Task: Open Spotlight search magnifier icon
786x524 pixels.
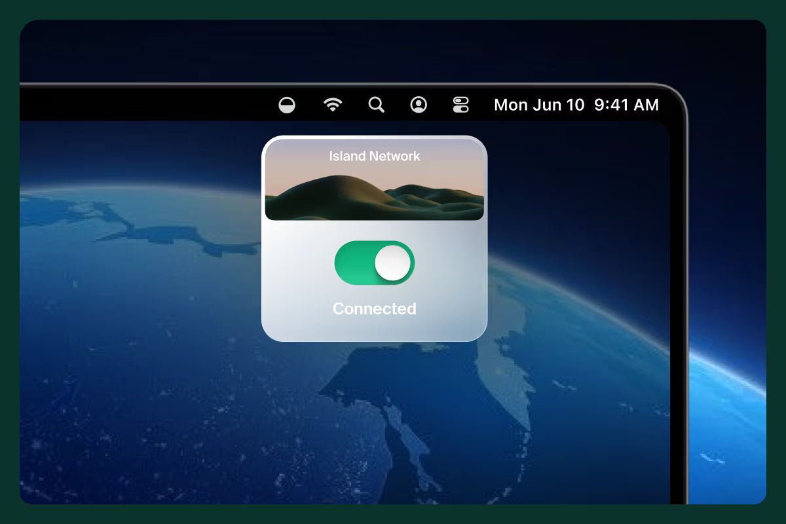Action: click(x=376, y=105)
